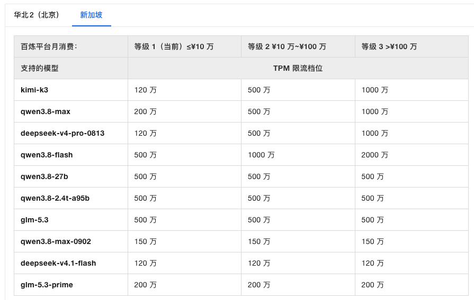Click qwen3.8-max-0902 level 3 value 150 万
This screenshot has width=474, height=300.
pos(373,241)
